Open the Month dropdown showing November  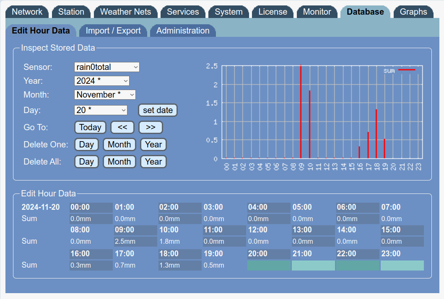pyautogui.click(x=105, y=95)
